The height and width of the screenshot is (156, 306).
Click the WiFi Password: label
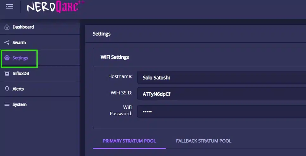(x=121, y=111)
